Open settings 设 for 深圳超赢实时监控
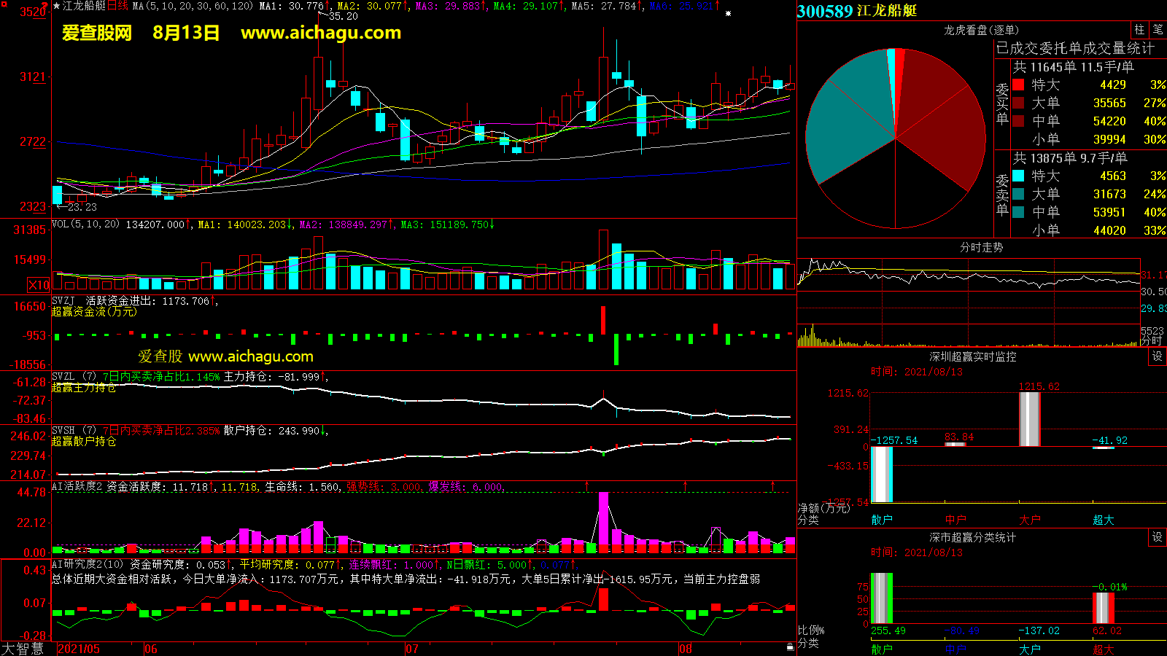This screenshot has height=656, width=1167. [x=1158, y=356]
